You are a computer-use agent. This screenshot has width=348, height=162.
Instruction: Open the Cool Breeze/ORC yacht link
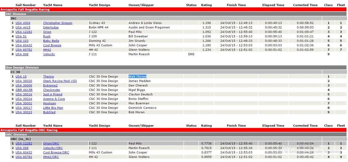click(x=56, y=152)
